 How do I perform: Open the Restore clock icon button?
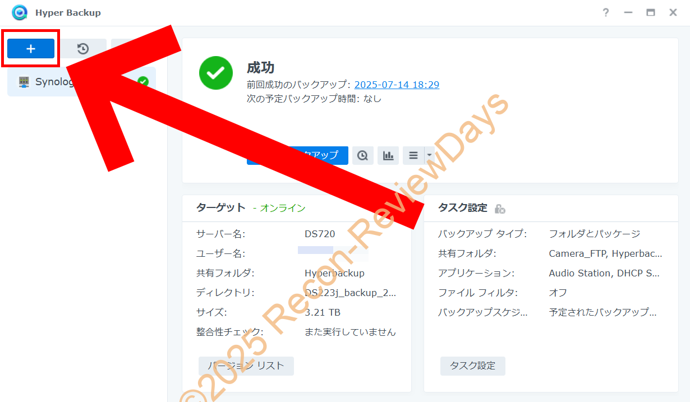coord(83,49)
